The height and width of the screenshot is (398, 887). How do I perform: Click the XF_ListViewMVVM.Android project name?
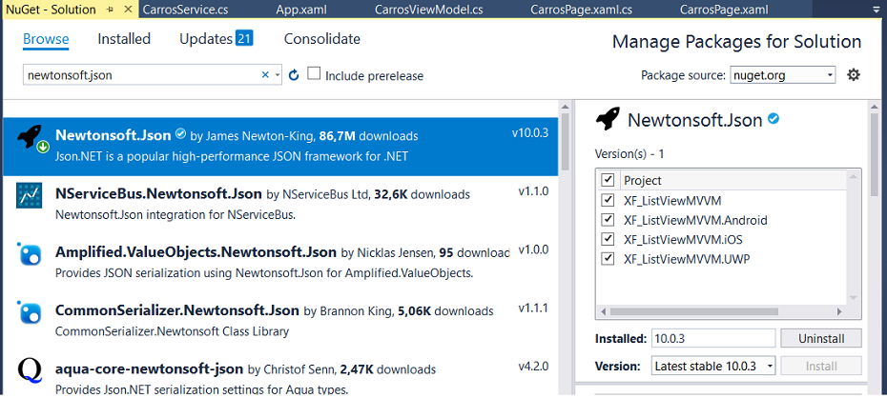coord(695,220)
